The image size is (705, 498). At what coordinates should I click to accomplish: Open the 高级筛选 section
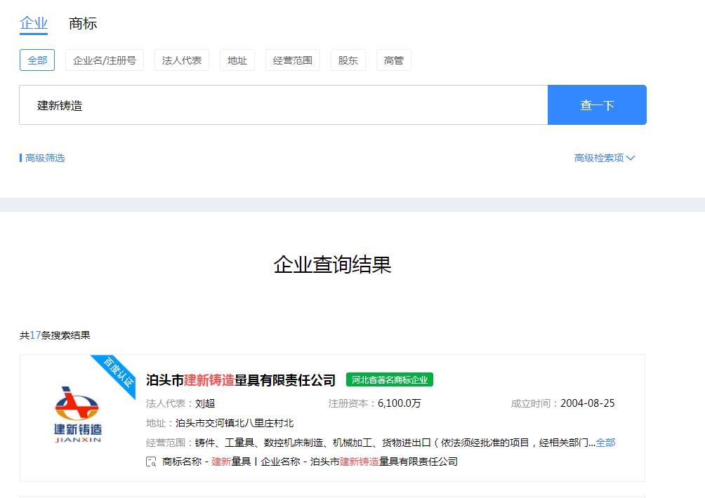[45, 158]
